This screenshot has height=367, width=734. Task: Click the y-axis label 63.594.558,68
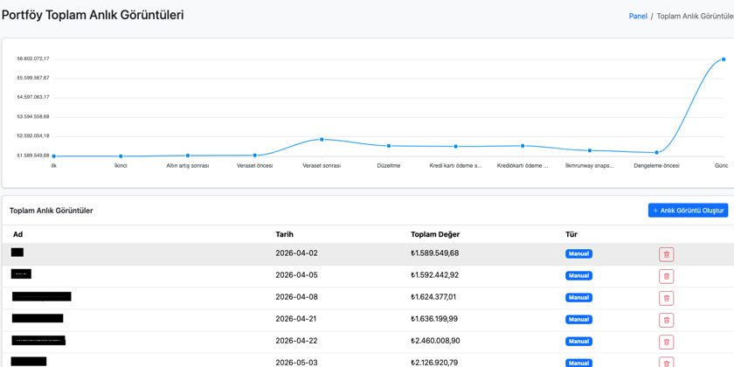[33, 116]
